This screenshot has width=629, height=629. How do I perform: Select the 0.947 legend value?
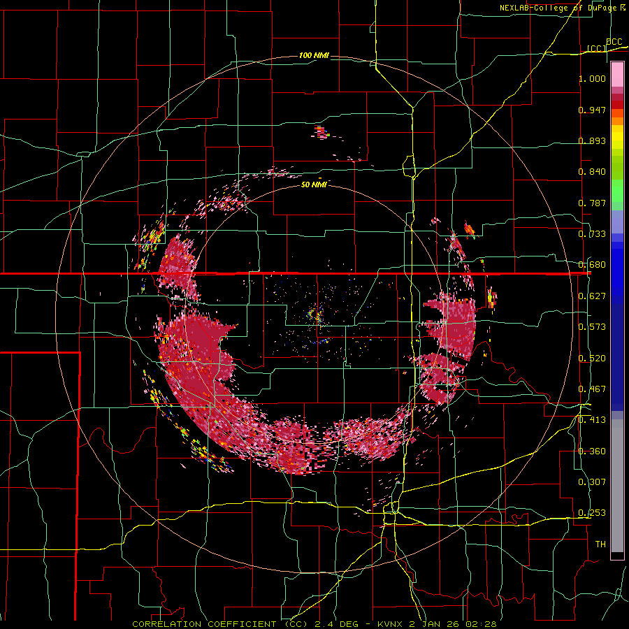[592, 110]
